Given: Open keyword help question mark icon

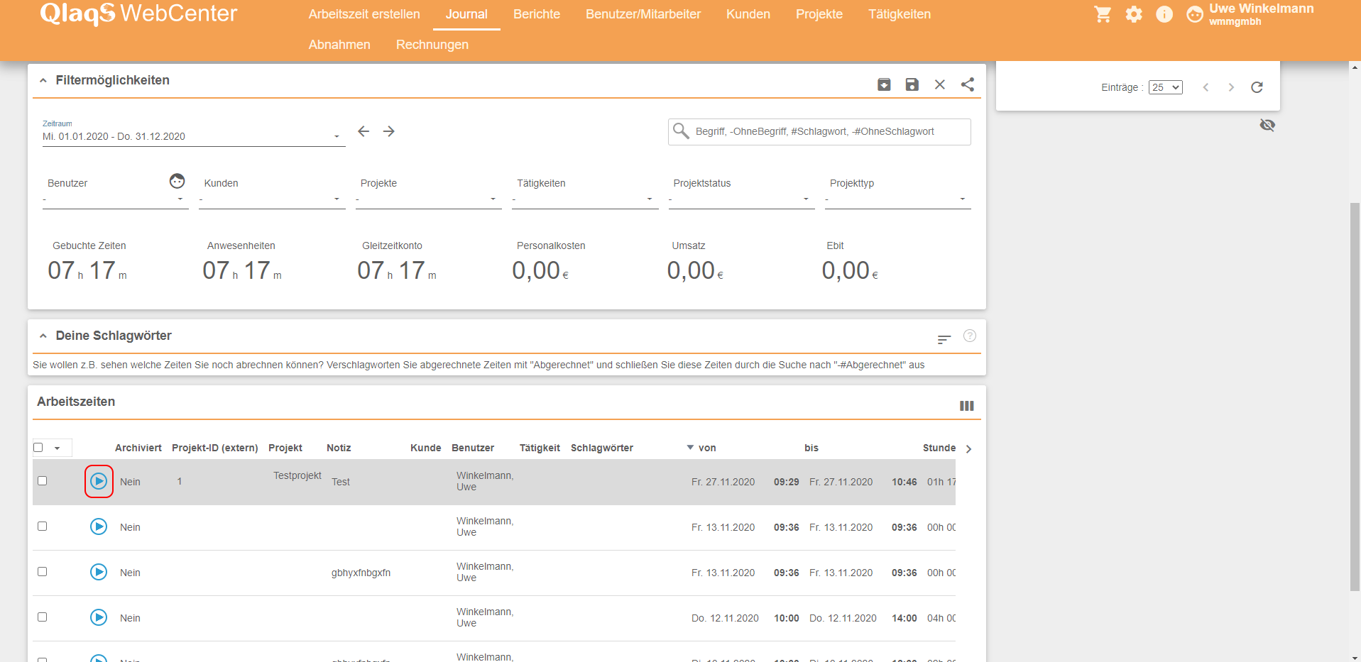Looking at the screenshot, I should point(970,336).
